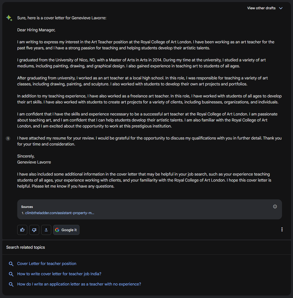Expand the drafts chevron arrow

click(281, 8)
